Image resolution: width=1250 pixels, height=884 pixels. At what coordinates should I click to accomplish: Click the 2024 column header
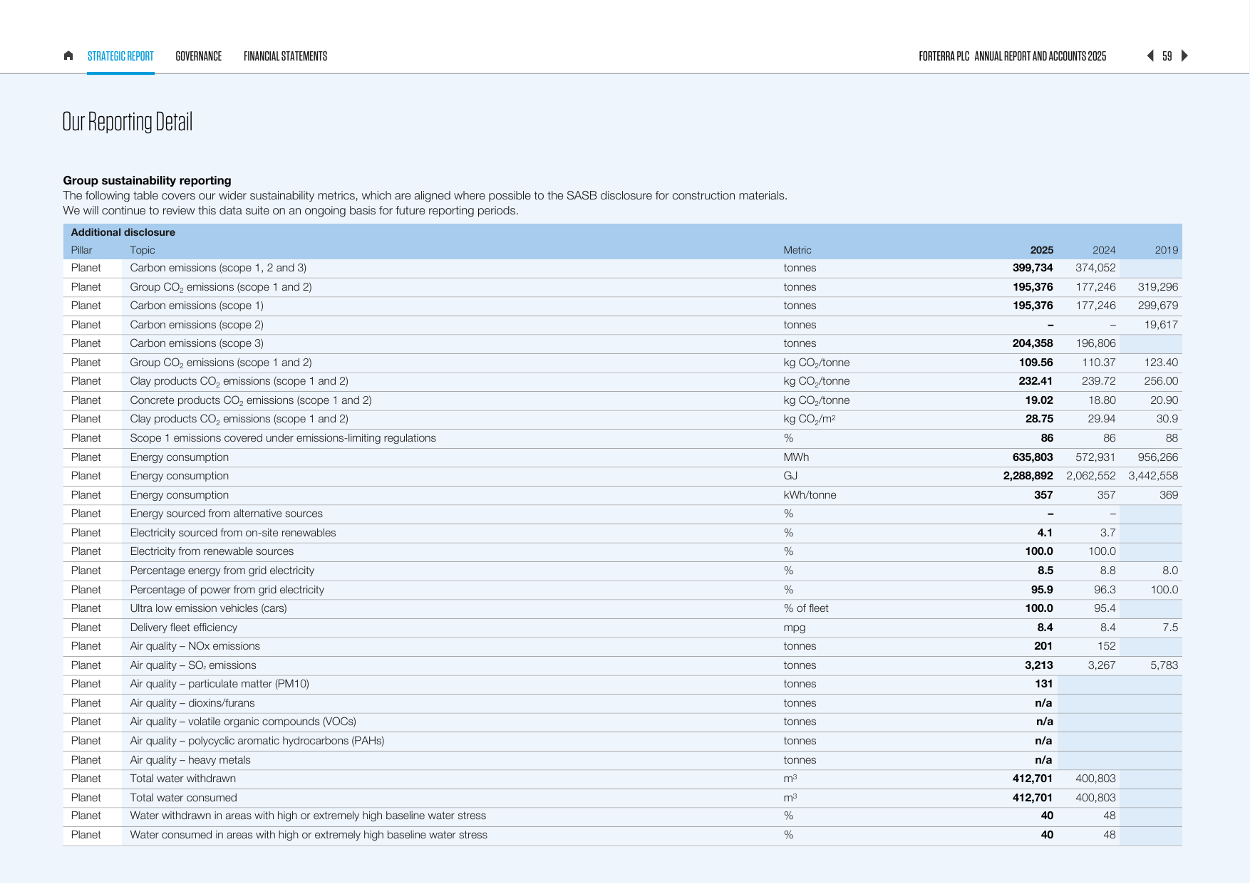click(1104, 250)
